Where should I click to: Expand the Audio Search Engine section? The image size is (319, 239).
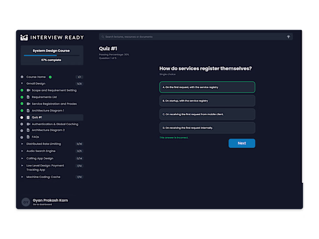22,151
